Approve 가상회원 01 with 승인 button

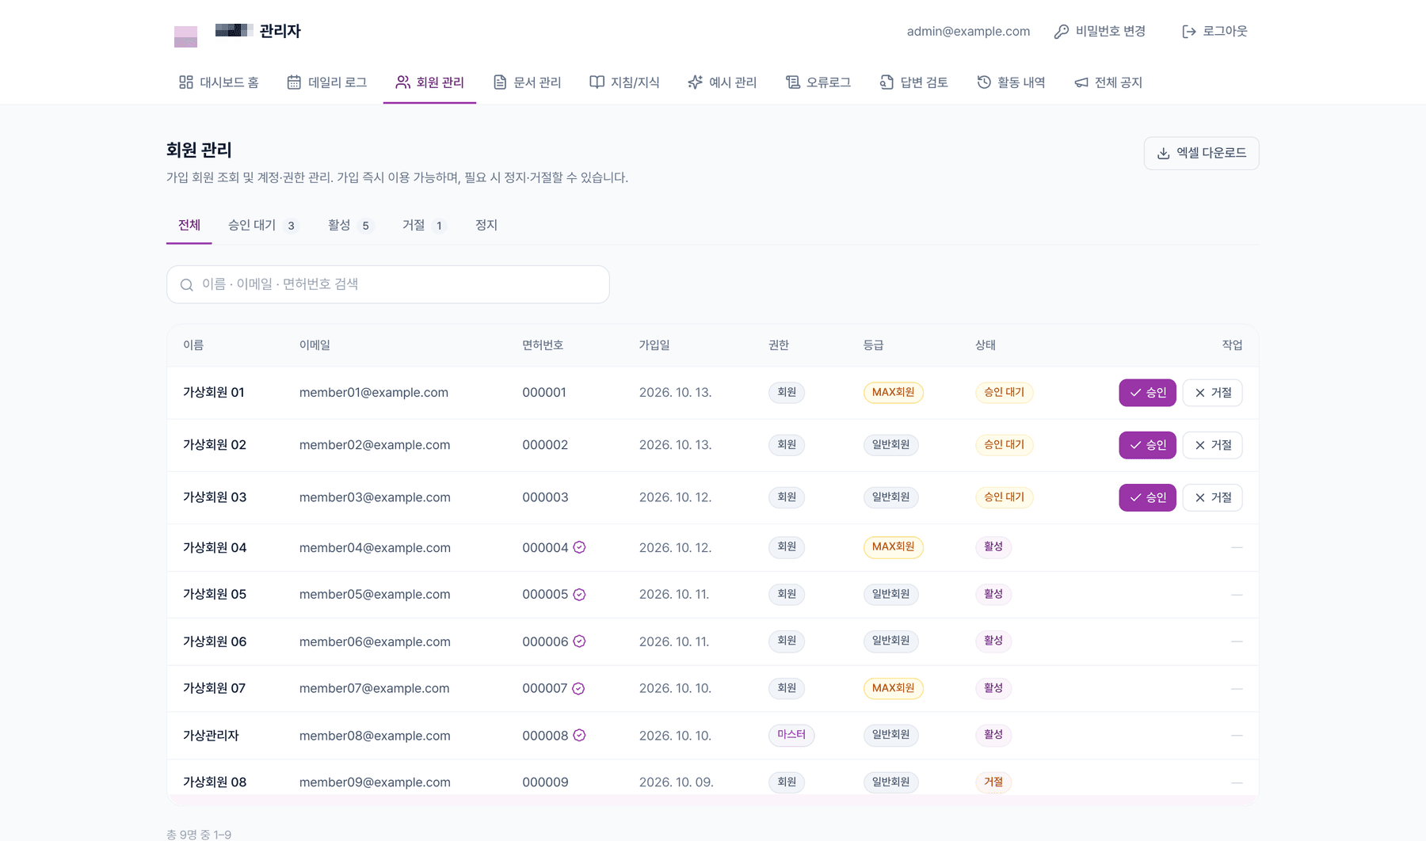pos(1147,393)
